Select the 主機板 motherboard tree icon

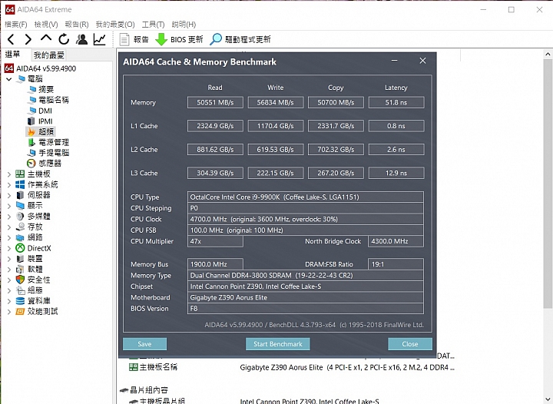pyautogui.click(x=20, y=174)
